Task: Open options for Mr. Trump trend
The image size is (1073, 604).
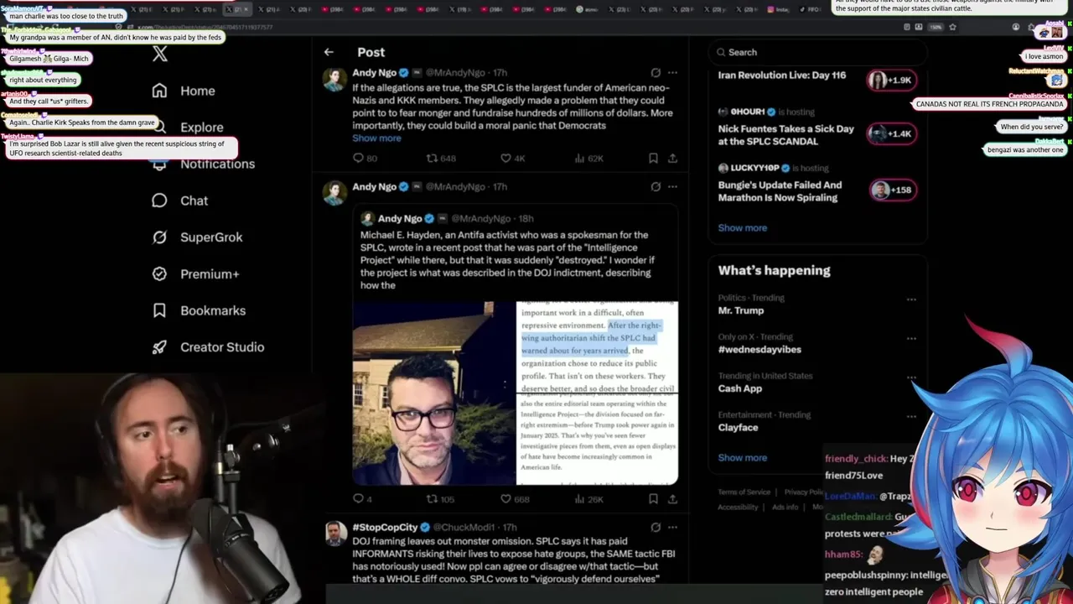Action: tap(911, 299)
